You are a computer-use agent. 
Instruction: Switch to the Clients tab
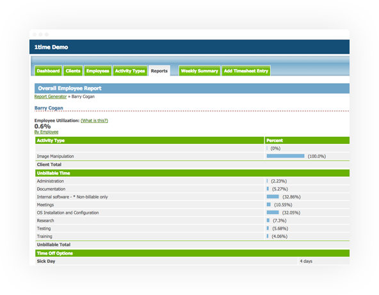(x=73, y=71)
